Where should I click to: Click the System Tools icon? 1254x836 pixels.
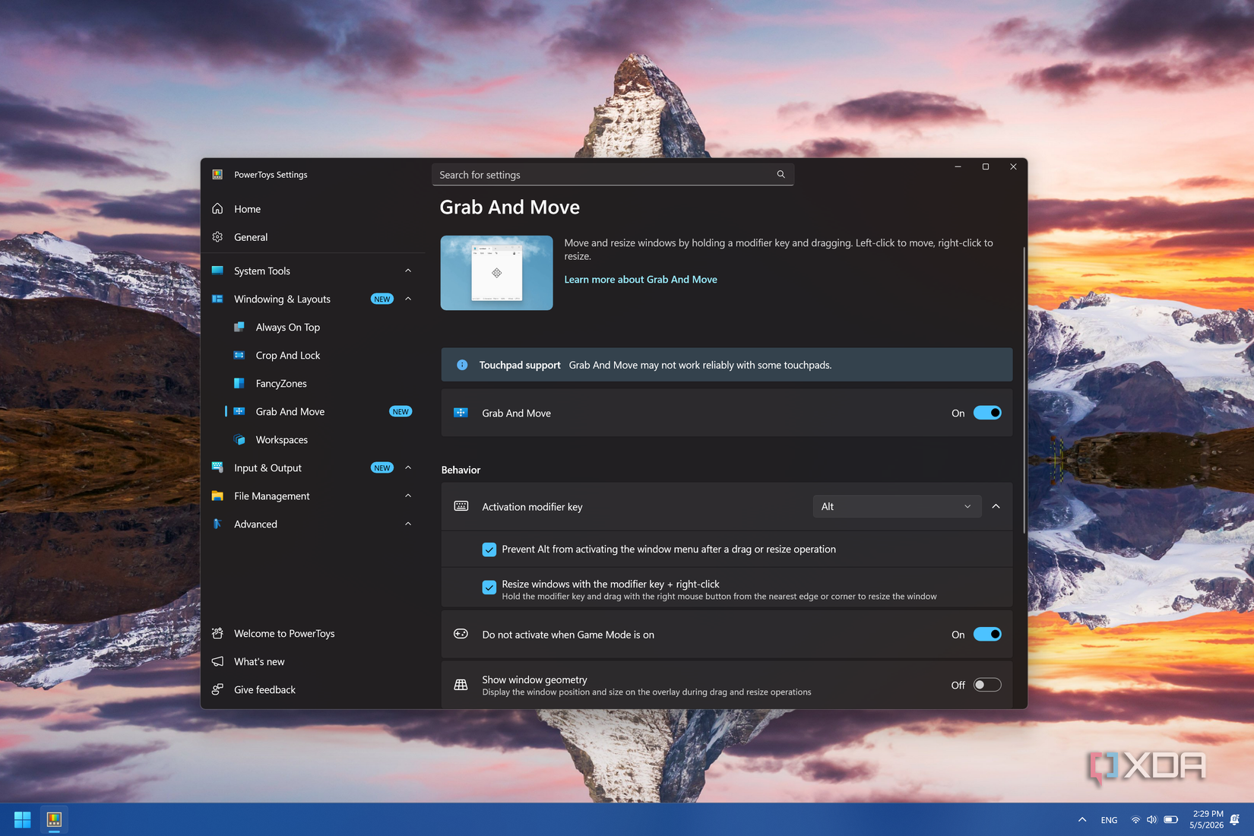(x=217, y=271)
